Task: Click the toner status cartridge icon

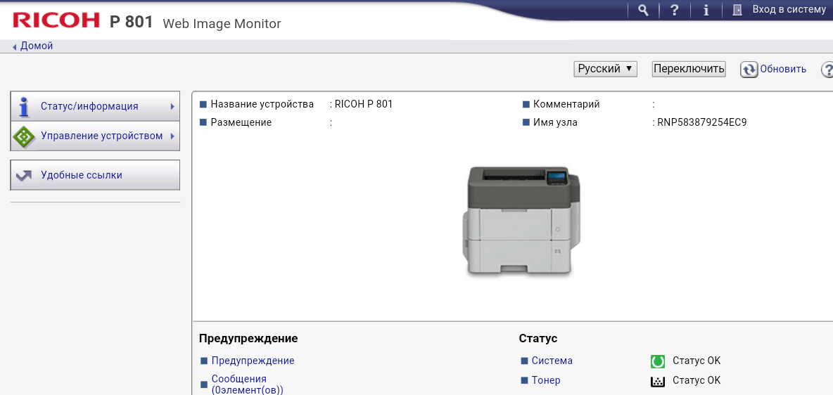Action: click(658, 381)
